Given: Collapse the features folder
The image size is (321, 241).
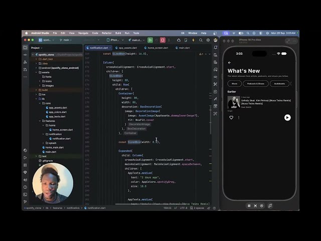Looking at the screenshot, I should (40, 121).
